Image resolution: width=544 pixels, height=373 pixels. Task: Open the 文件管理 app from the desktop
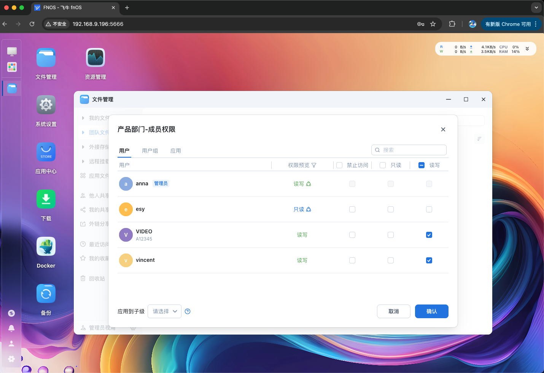pyautogui.click(x=46, y=58)
